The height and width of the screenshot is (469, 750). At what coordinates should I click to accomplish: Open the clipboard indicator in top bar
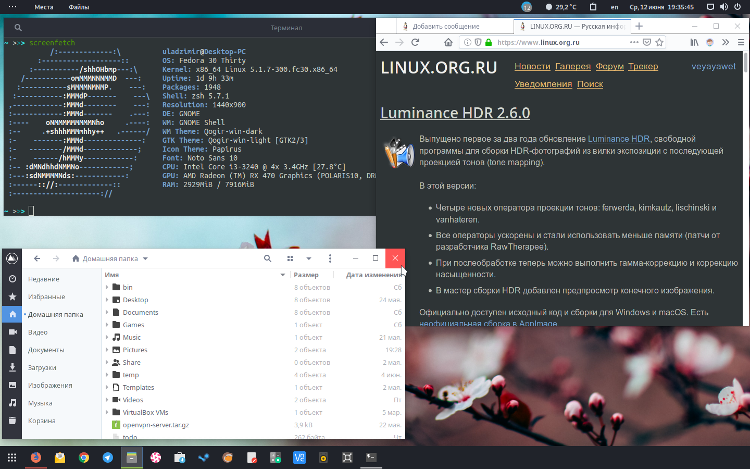(593, 7)
